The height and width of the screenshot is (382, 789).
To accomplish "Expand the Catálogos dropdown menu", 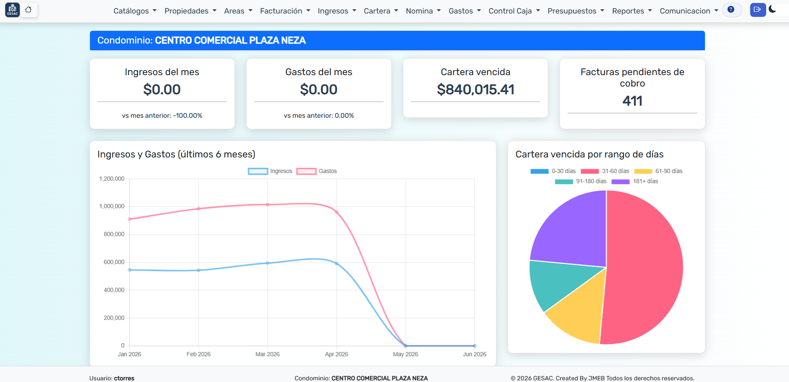I will [135, 11].
